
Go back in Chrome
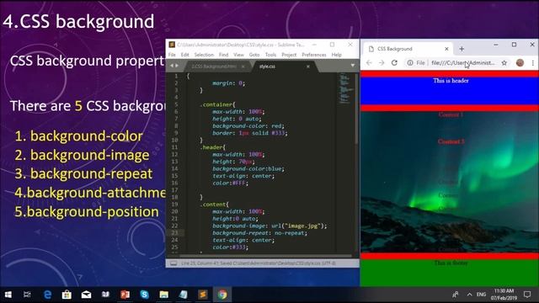coord(369,63)
